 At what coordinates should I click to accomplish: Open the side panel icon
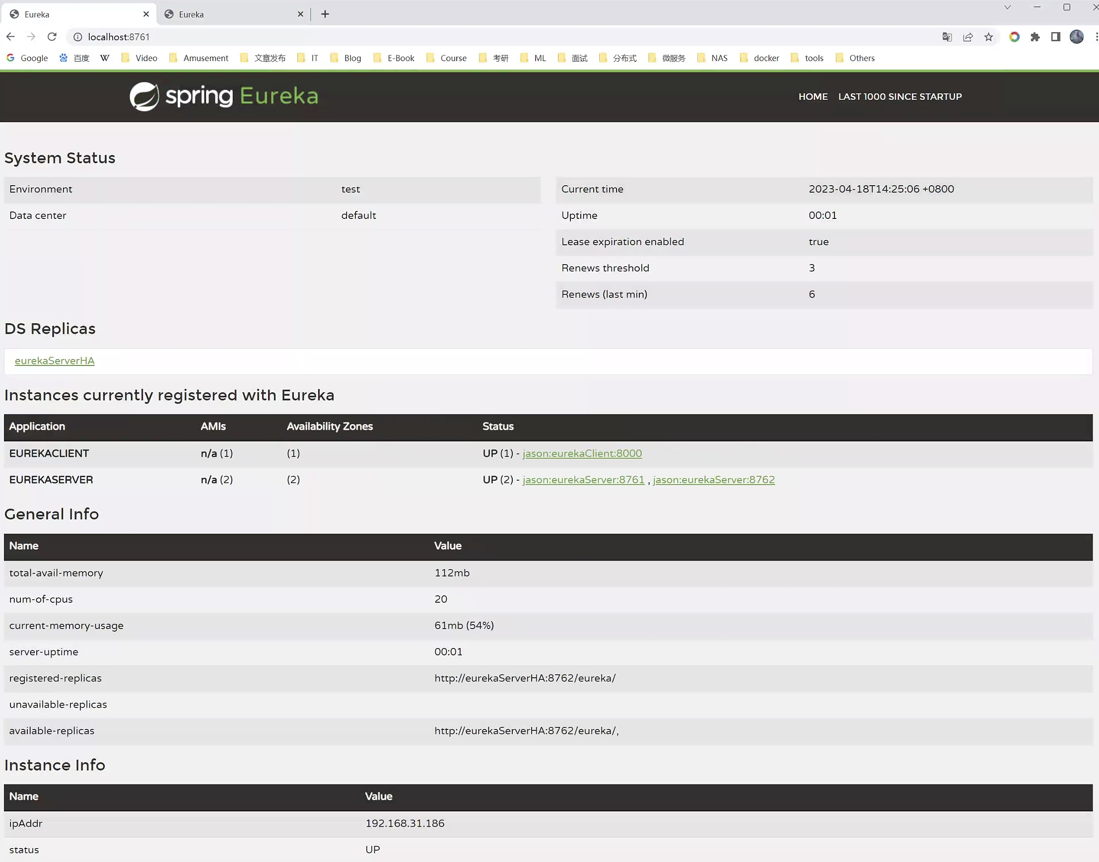click(1056, 37)
